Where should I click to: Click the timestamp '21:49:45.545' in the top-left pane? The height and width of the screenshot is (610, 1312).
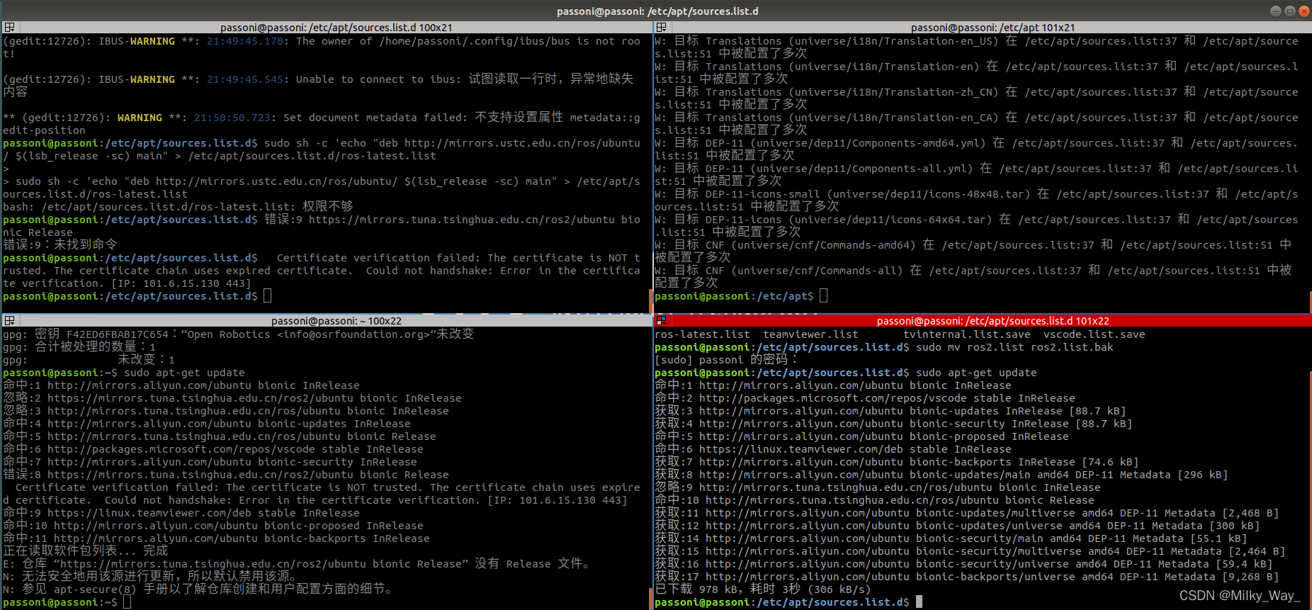point(245,79)
